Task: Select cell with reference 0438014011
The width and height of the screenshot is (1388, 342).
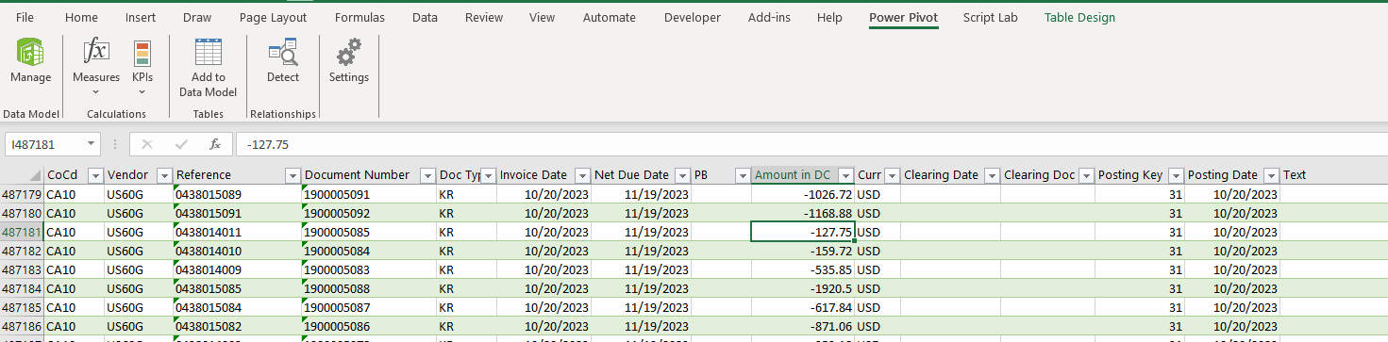Action: pyautogui.click(x=238, y=232)
